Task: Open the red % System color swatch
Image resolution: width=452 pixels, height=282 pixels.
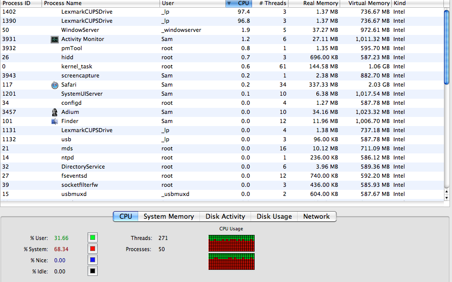Action: [x=93, y=249]
